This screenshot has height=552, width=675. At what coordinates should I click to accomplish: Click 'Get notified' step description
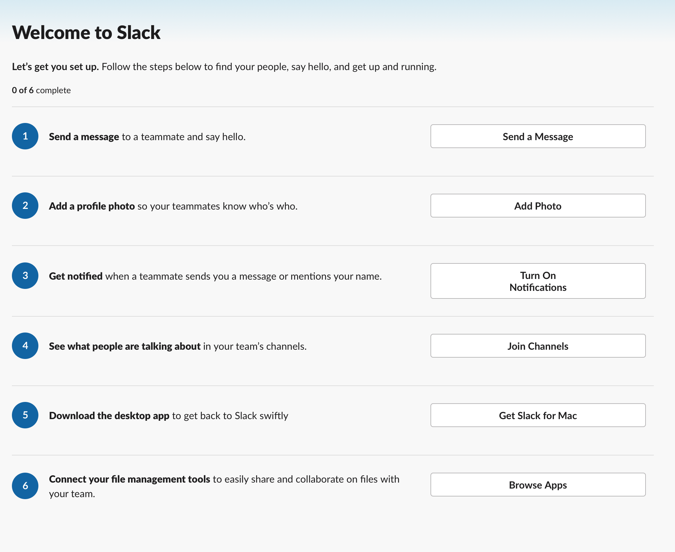tap(76, 276)
